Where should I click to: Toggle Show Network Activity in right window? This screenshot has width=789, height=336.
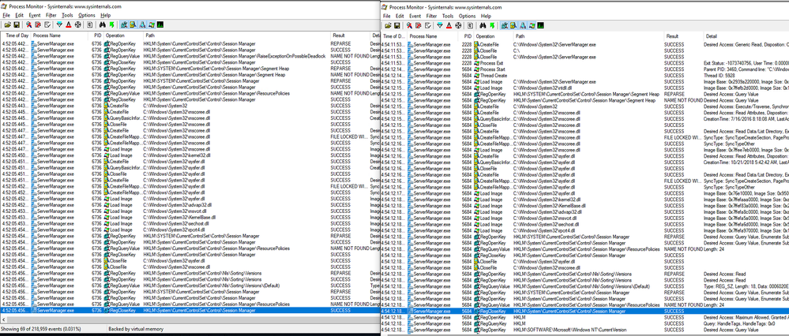523,24
